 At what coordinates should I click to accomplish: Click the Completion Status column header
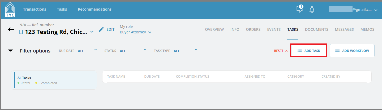(192, 77)
